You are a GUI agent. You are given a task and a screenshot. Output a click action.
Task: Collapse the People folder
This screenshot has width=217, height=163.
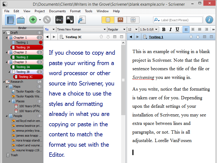coord(7,116)
